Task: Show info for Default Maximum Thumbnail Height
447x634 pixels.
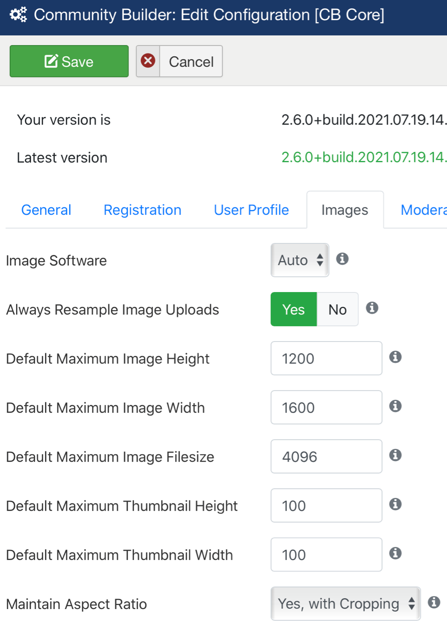Action: pos(395,504)
